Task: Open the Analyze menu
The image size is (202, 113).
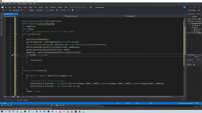Action: tap(41, 7)
